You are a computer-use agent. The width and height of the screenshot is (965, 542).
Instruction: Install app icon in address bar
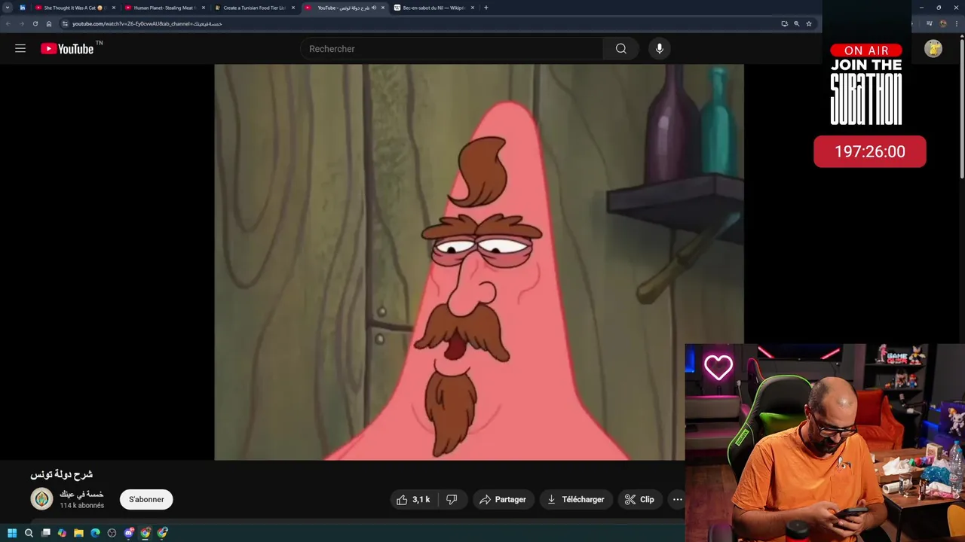click(x=784, y=23)
